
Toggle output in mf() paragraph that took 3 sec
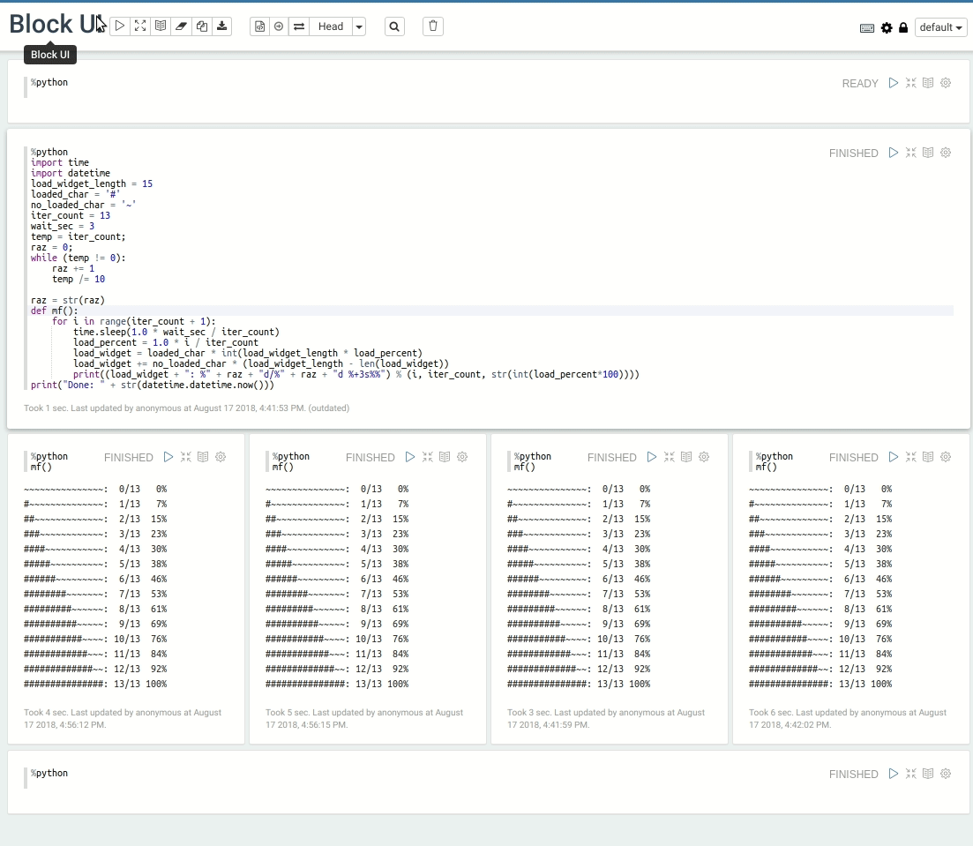(686, 457)
